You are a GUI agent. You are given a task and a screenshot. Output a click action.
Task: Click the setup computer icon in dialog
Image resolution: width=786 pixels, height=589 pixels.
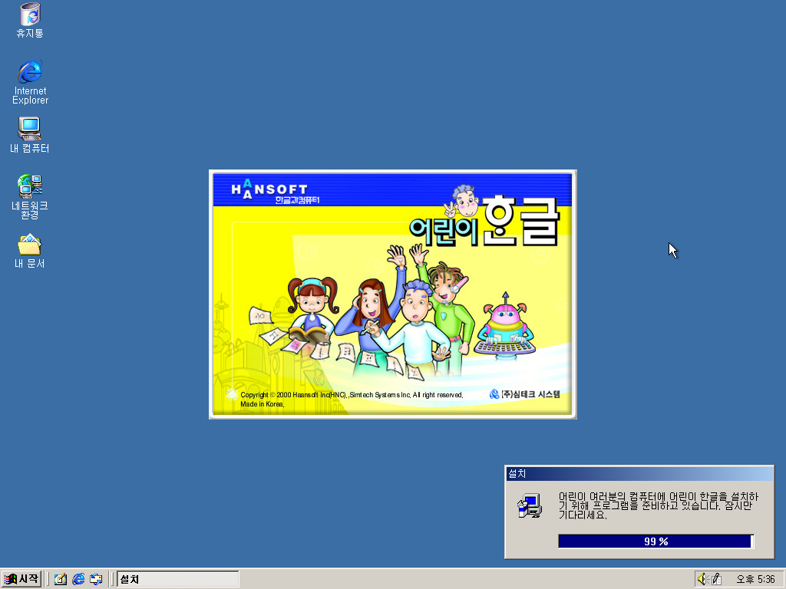tap(530, 505)
